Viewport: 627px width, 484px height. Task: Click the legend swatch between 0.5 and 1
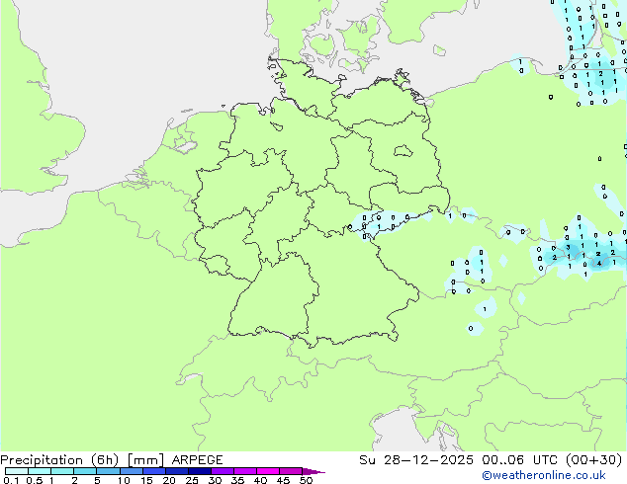pos(40,471)
